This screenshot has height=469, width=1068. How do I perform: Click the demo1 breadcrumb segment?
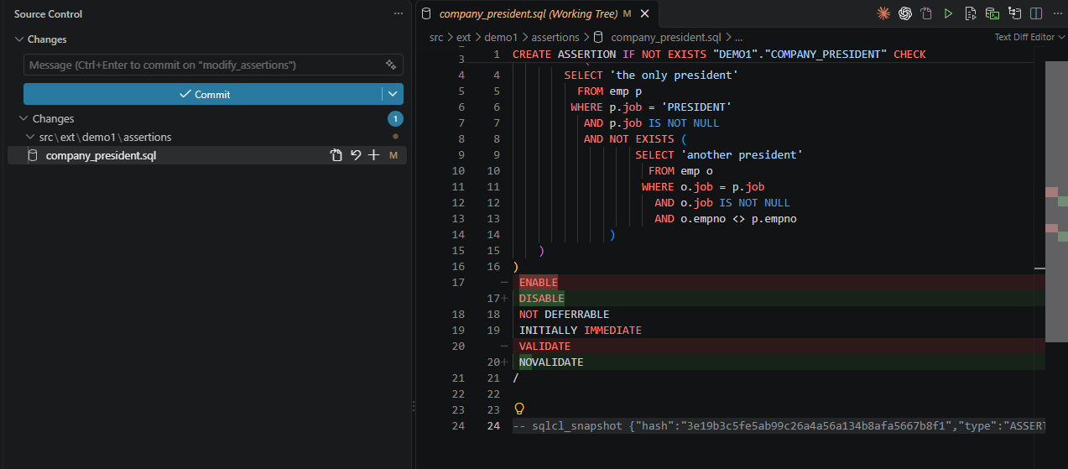[500, 37]
